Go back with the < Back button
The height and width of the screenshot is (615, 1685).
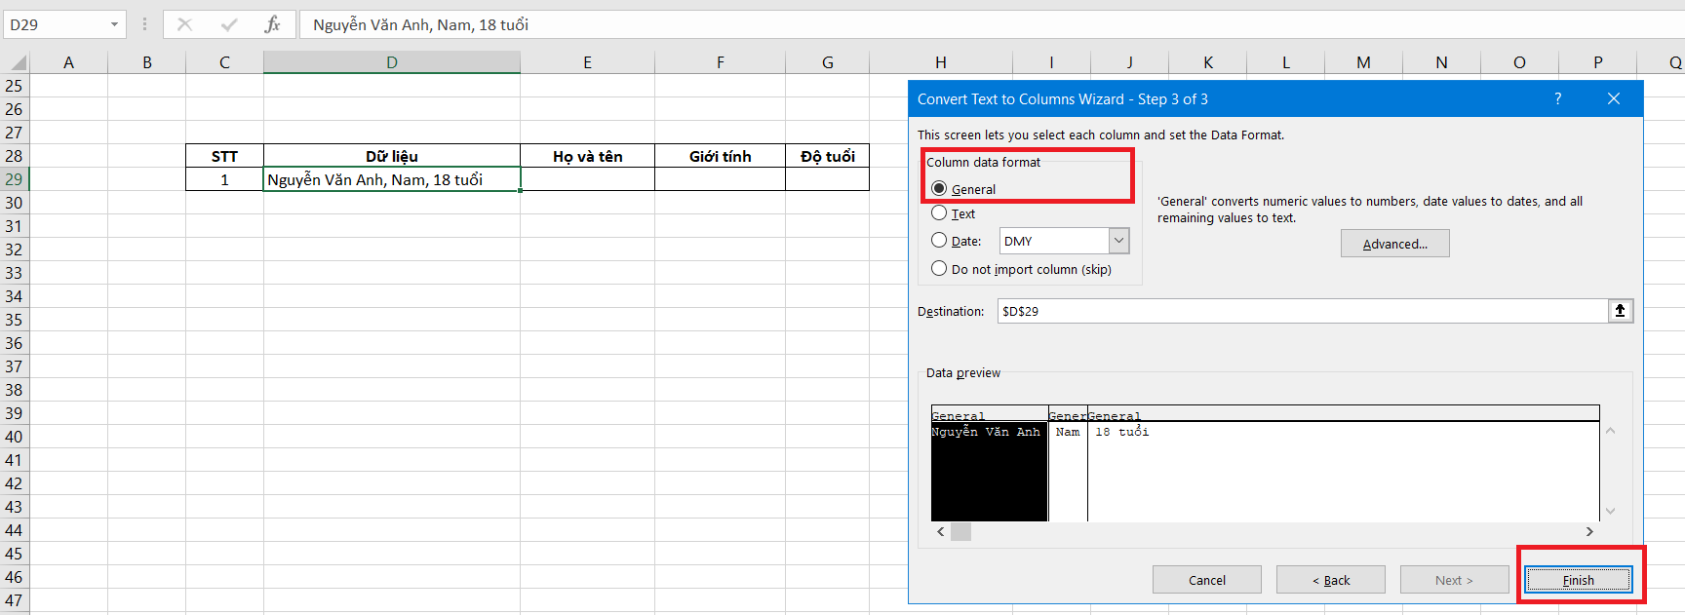point(1330,580)
